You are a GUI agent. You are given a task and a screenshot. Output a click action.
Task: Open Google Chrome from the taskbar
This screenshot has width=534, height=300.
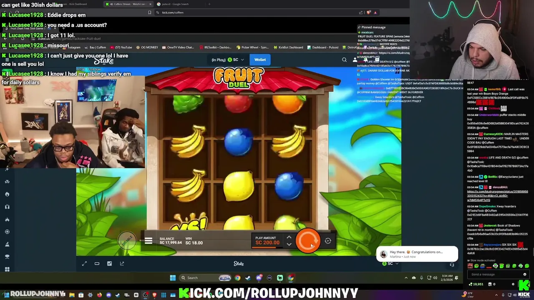(x=237, y=278)
